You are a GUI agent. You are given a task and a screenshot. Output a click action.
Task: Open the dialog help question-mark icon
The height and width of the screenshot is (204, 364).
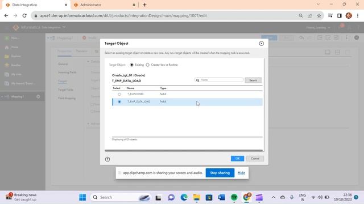tap(107, 159)
